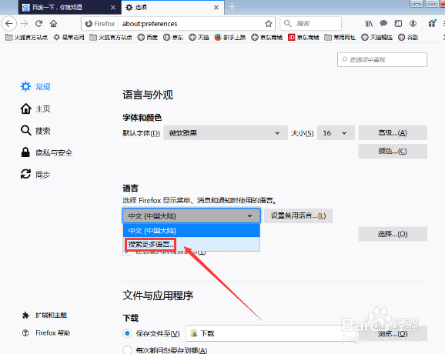Viewport: 445px width, 354px height.
Task: Click the gift box toolbar icon
Action: pos(432,23)
